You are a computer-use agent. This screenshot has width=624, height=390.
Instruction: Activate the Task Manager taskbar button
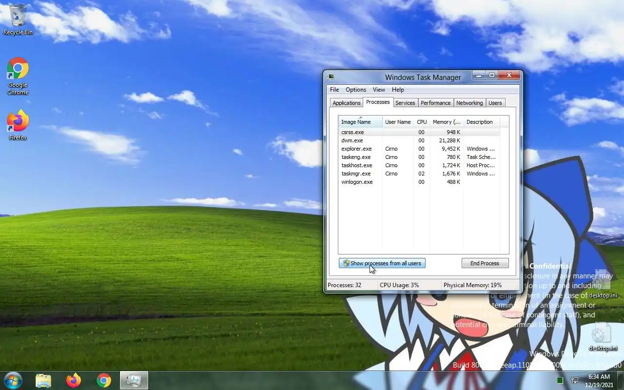point(134,380)
